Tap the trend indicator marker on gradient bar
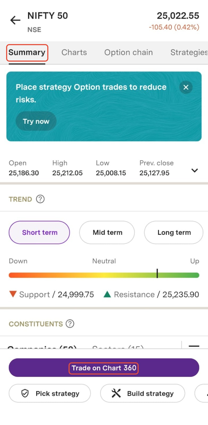This screenshot has height=425, width=208. pyautogui.click(x=157, y=273)
